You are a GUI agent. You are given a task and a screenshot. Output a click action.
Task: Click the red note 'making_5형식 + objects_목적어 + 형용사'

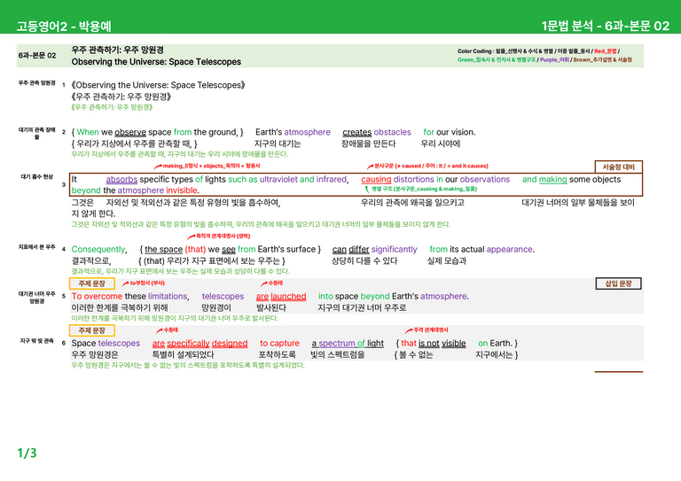pos(212,166)
